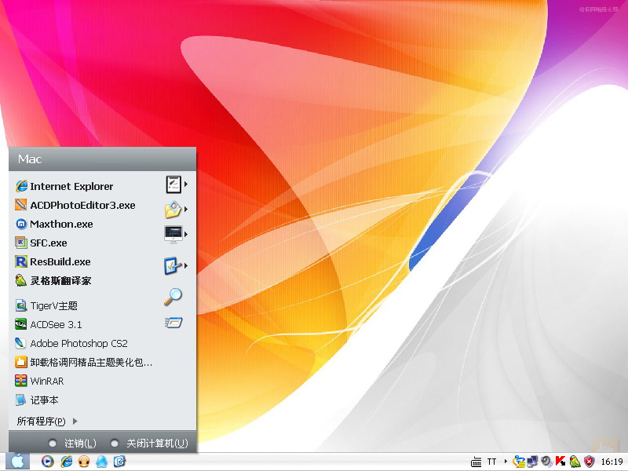Open Internet Explorer from the Start menu
Viewport: 628px width, 471px height.
point(64,186)
